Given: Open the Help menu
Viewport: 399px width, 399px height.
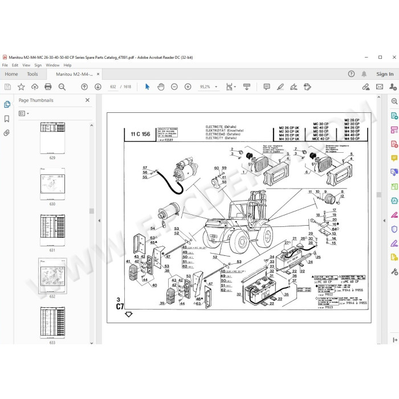Looking at the screenshot, I should 67,65.
